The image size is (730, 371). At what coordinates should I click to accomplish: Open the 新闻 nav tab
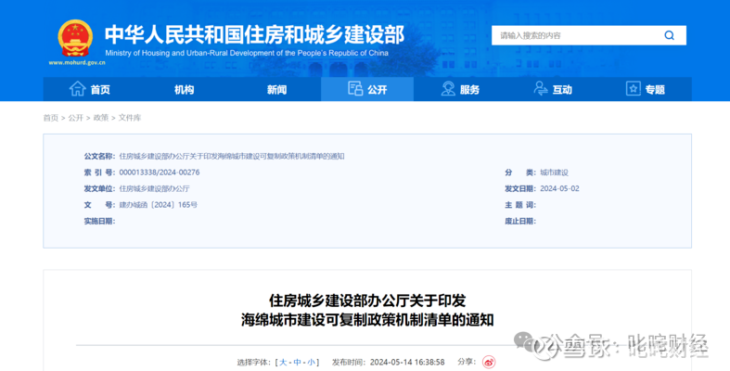(276, 89)
